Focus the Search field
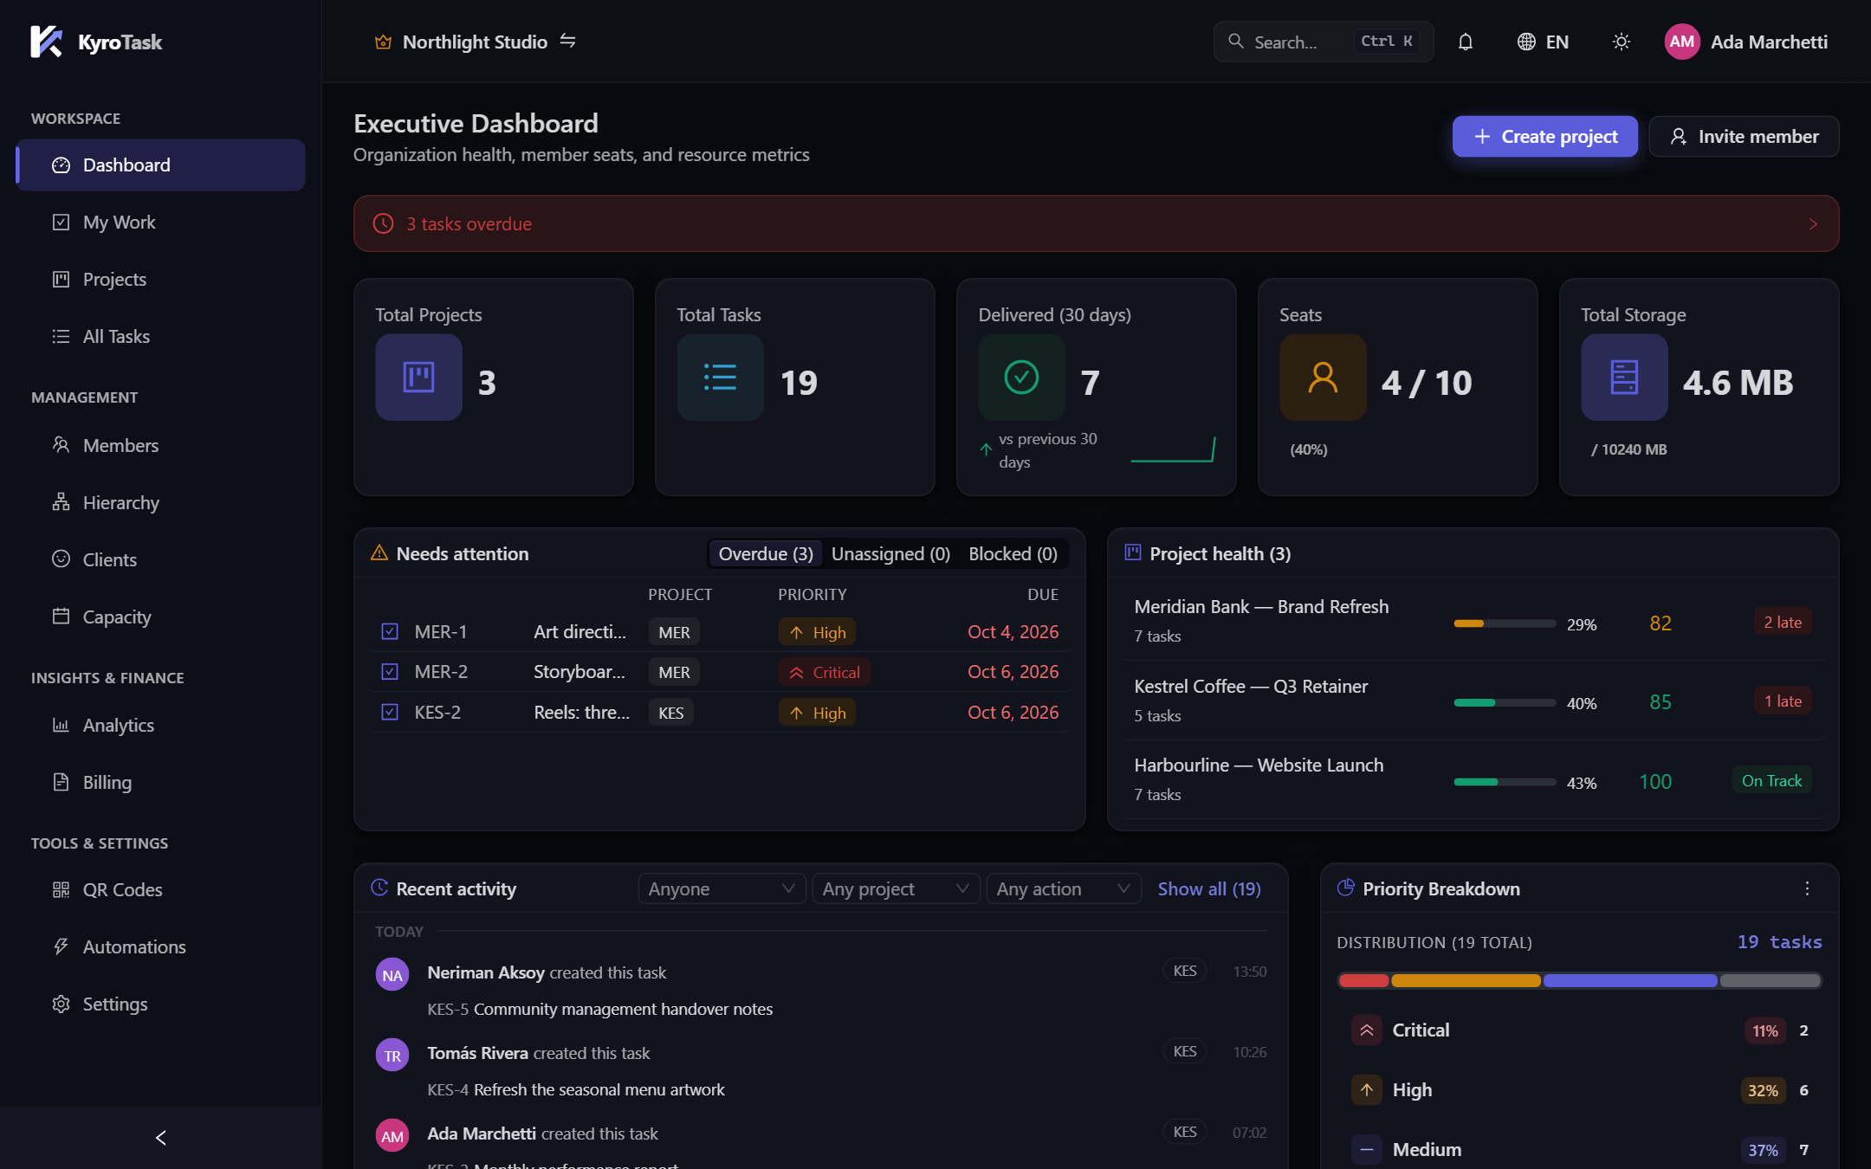The width and height of the screenshot is (1871, 1169). click(1323, 42)
